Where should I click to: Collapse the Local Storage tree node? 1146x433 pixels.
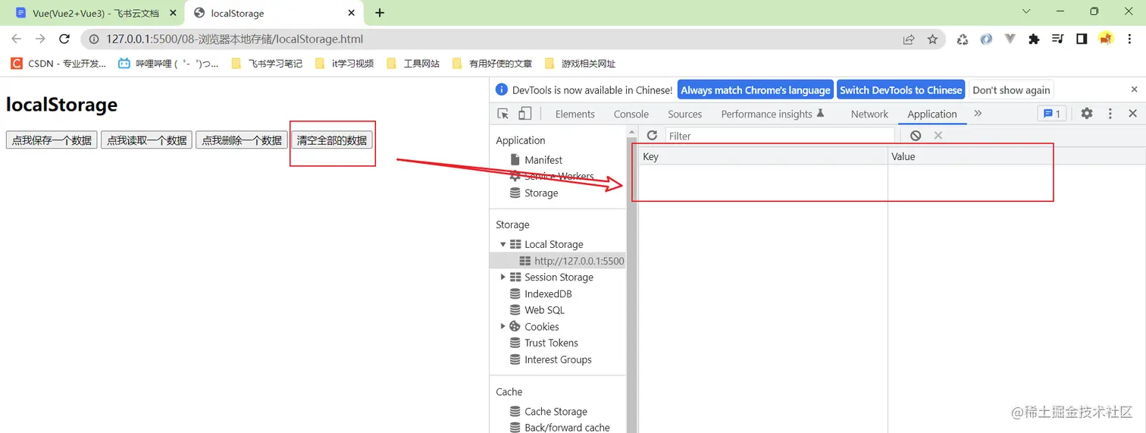pyautogui.click(x=503, y=244)
